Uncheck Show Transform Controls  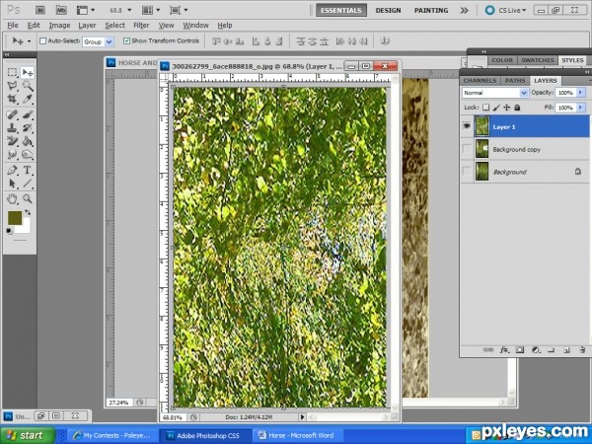(x=127, y=40)
